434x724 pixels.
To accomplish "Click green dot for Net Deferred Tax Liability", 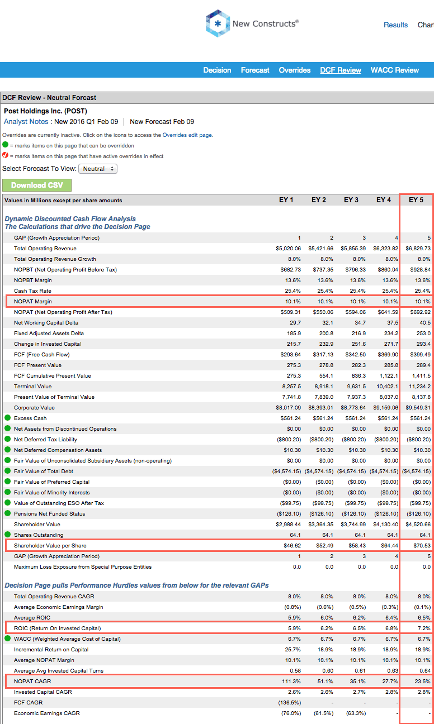I will [7, 439].
